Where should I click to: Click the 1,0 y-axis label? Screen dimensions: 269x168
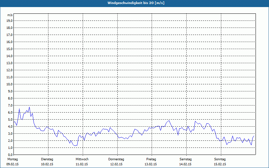[10, 148]
